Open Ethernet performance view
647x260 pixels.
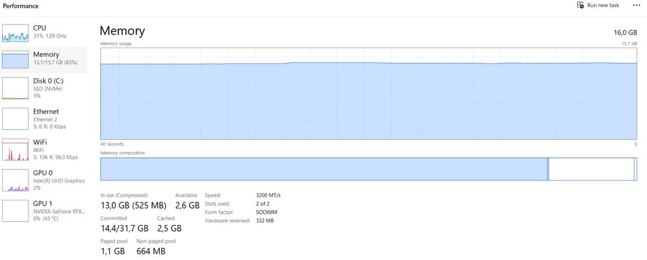pos(43,118)
